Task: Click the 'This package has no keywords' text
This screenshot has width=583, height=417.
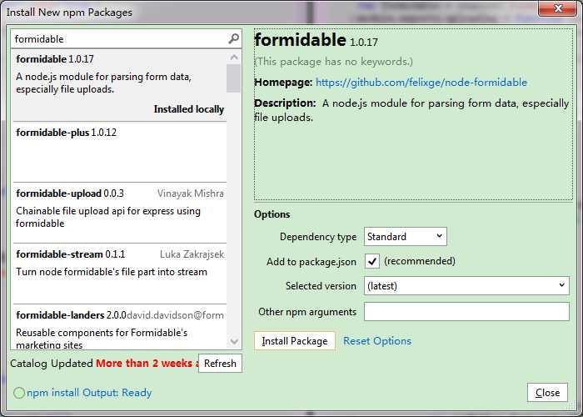Action: tap(333, 62)
